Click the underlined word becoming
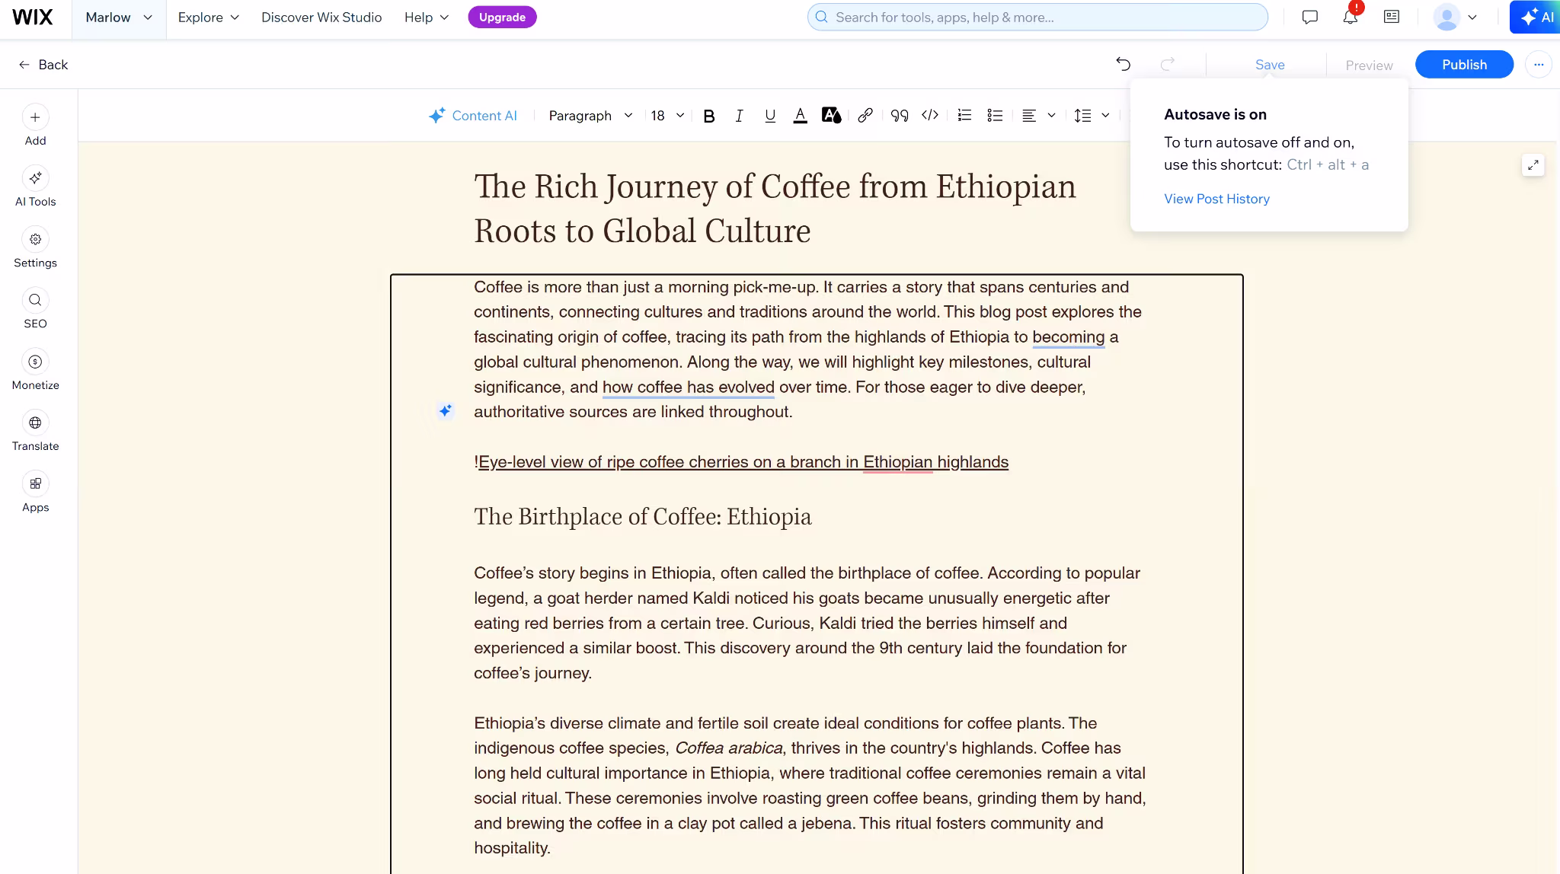This screenshot has width=1560, height=874. (x=1068, y=337)
